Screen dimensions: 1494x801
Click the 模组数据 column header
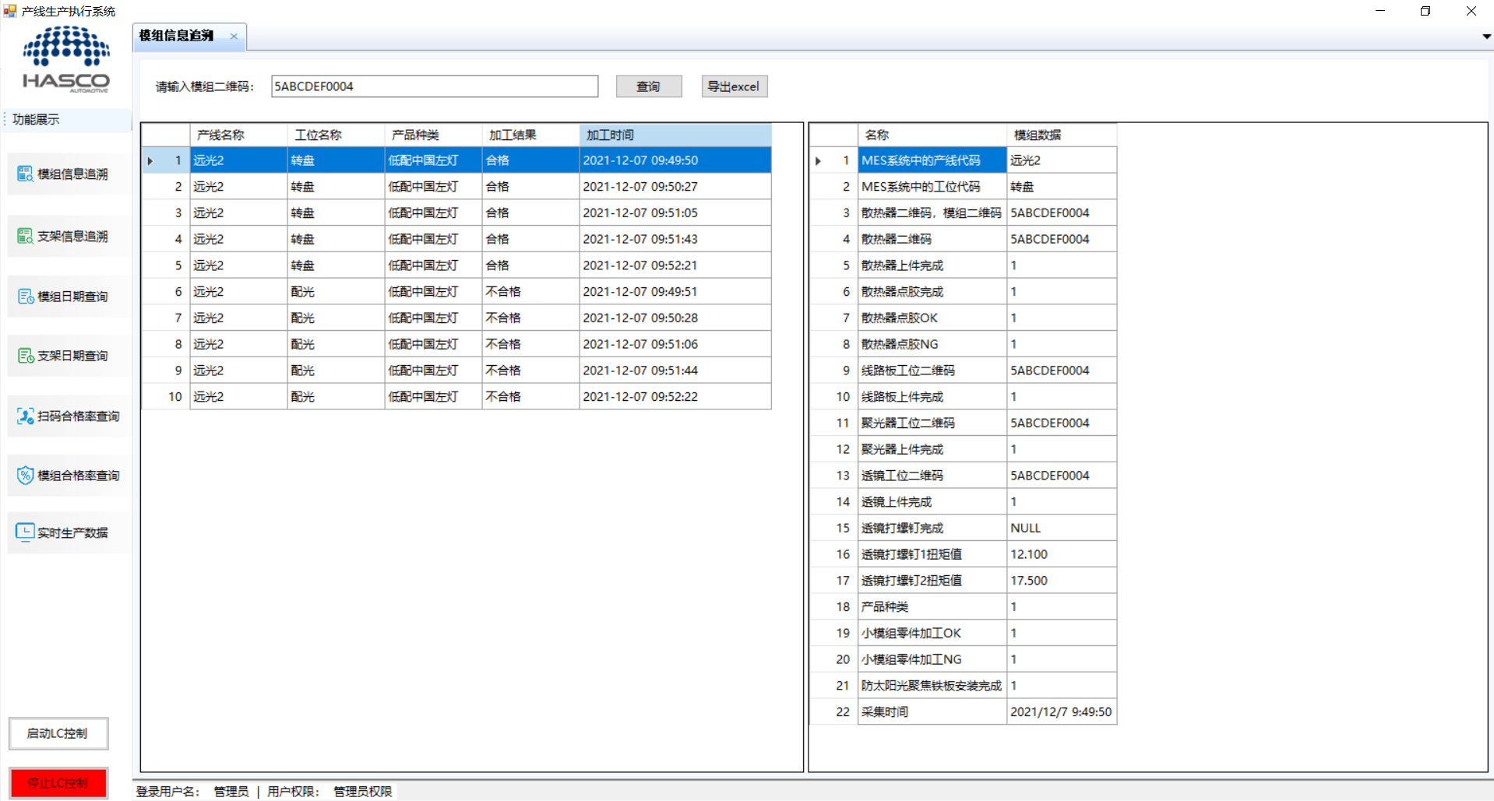click(1060, 135)
